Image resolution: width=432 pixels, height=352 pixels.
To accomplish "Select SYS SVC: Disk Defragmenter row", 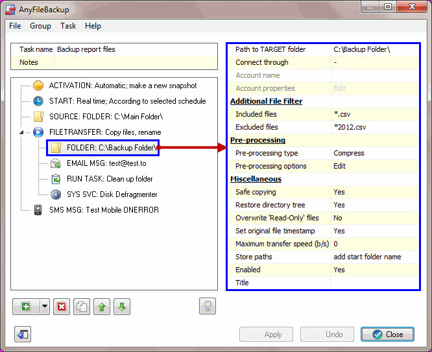I will tap(112, 194).
